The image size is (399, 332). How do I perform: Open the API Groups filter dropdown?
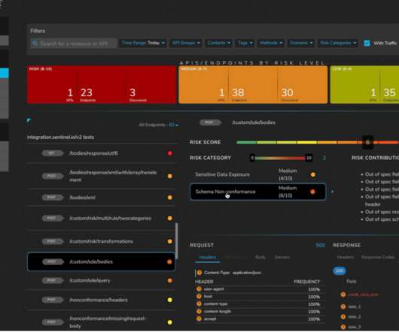(x=186, y=43)
